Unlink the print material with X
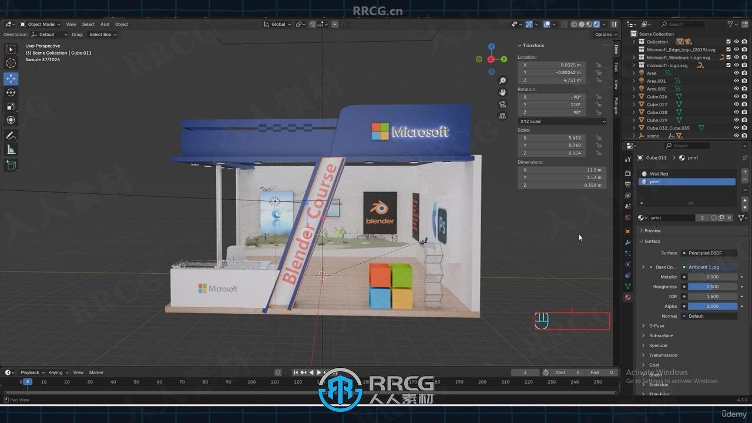 [x=729, y=217]
